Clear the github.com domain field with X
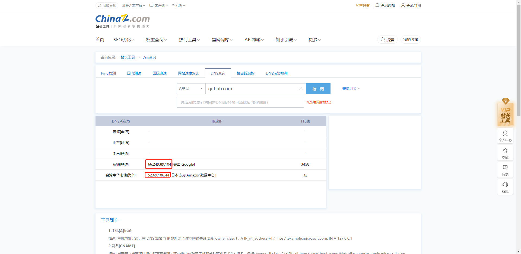This screenshot has height=254, width=521. (301, 88)
